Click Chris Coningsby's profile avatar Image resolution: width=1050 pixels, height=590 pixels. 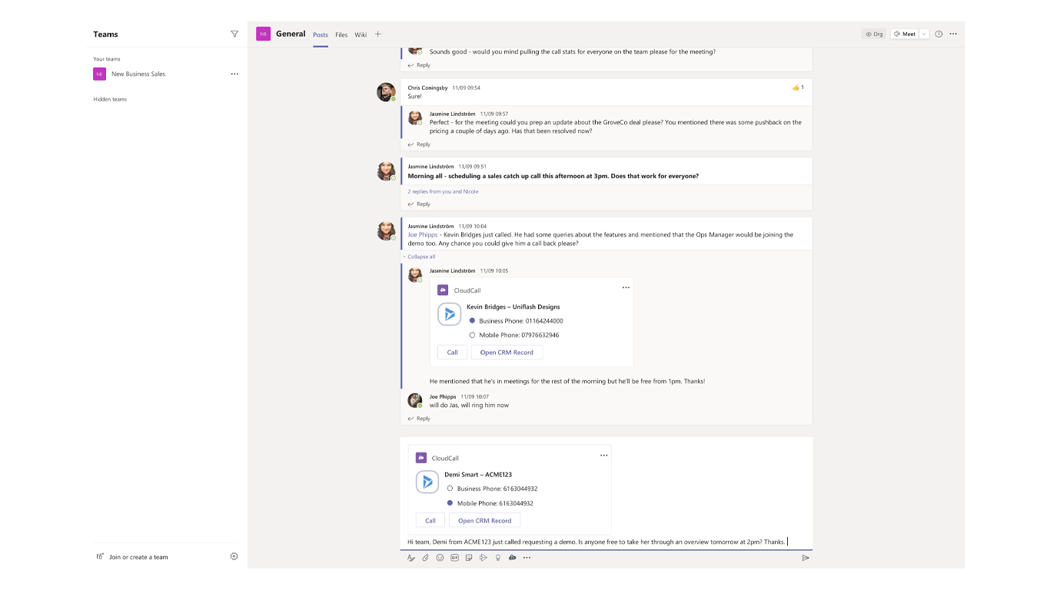[386, 92]
